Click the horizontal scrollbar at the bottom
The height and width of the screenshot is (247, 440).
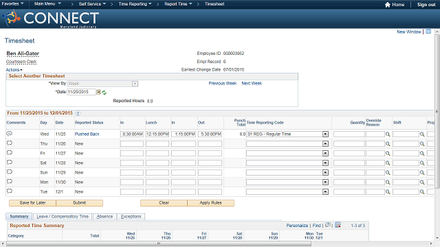pyautogui.click(x=159, y=244)
